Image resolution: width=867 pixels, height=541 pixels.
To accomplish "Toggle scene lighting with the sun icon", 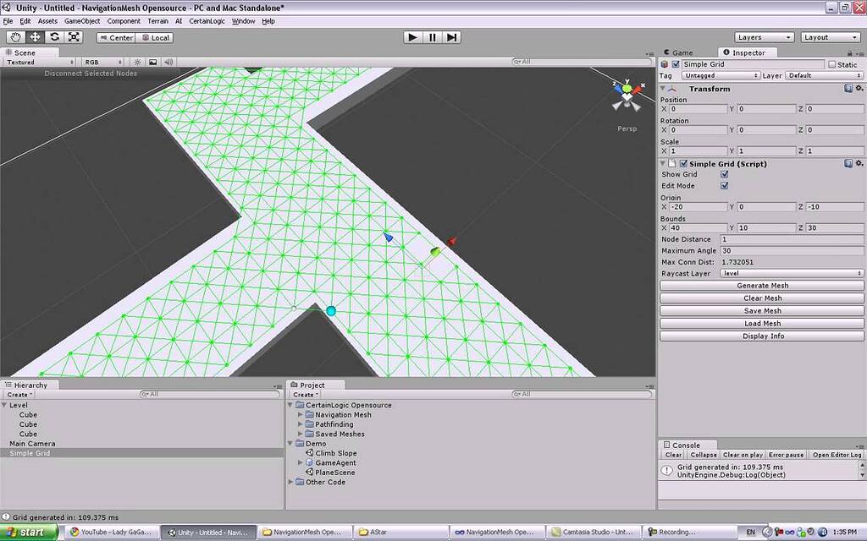I will pyautogui.click(x=138, y=61).
